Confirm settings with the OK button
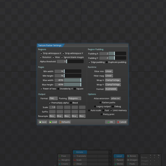The image size is (166, 166). tap(110, 122)
